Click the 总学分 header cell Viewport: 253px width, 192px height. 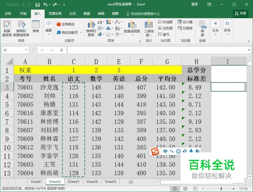(x=196, y=70)
